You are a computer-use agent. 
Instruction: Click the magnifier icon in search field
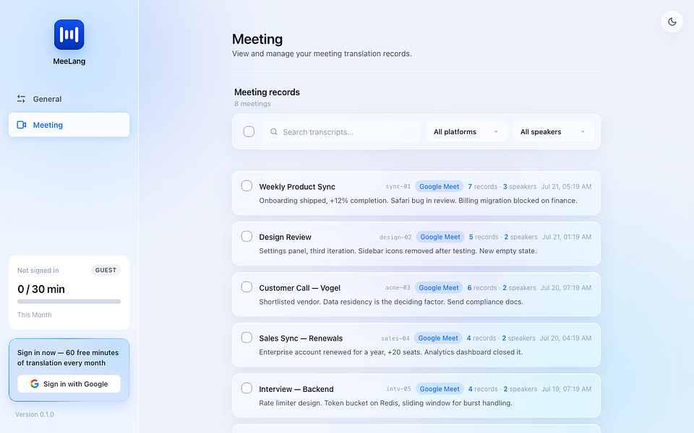273,131
